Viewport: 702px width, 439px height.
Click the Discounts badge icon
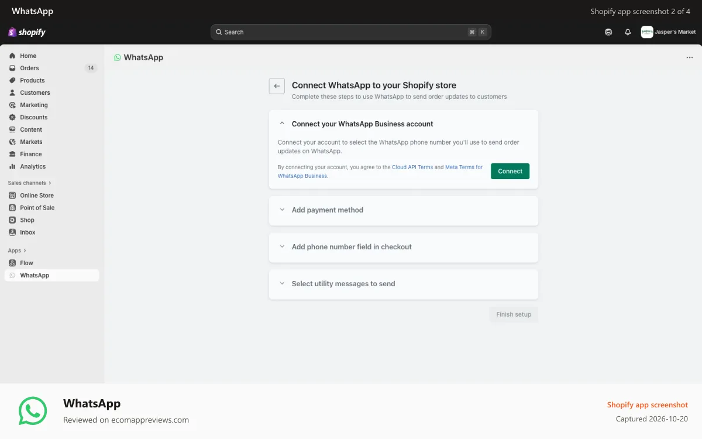[12, 117]
